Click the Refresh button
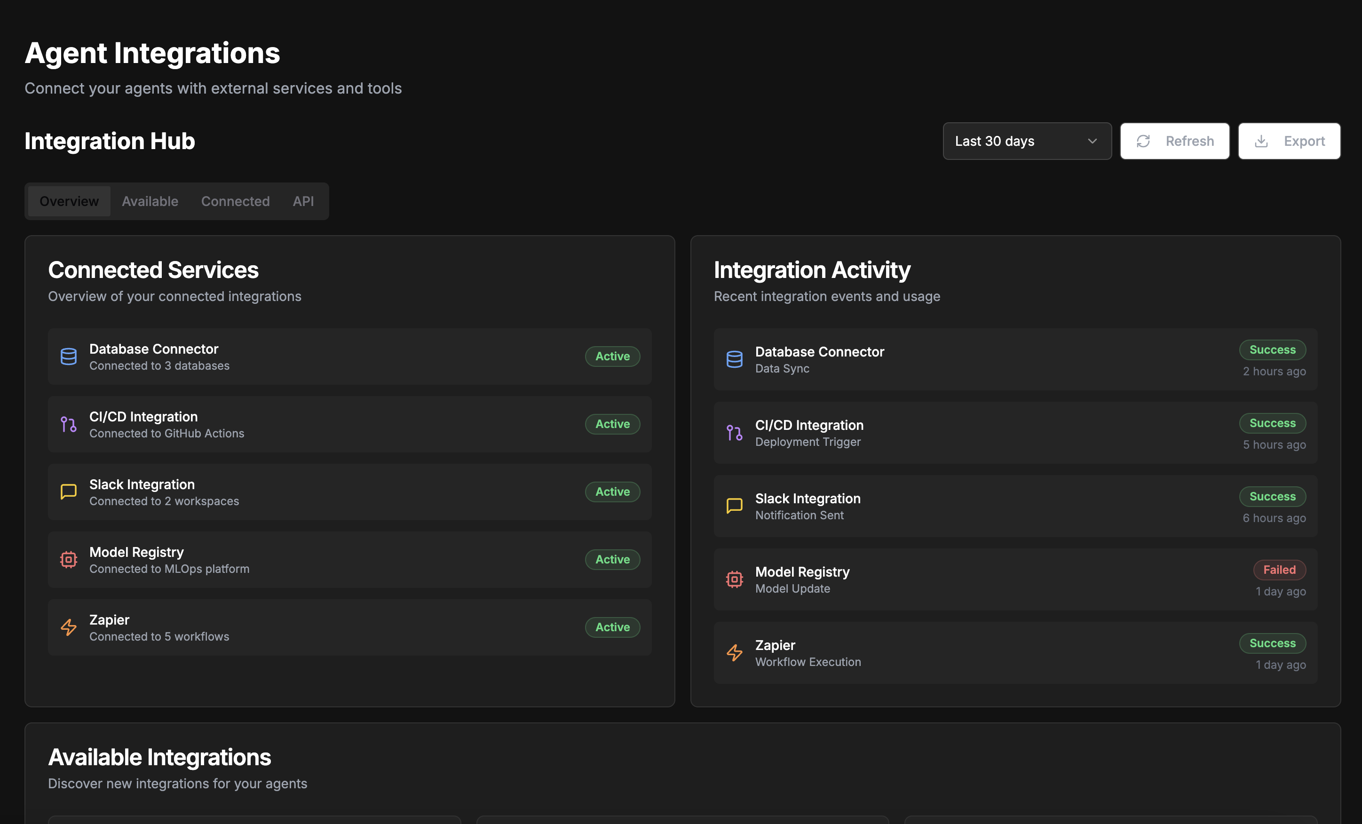The image size is (1362, 824). 1175,141
